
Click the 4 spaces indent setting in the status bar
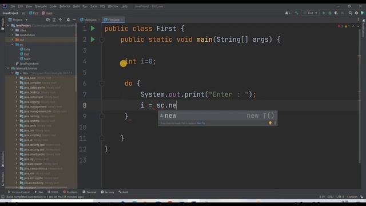pyautogui.click(x=352, y=197)
